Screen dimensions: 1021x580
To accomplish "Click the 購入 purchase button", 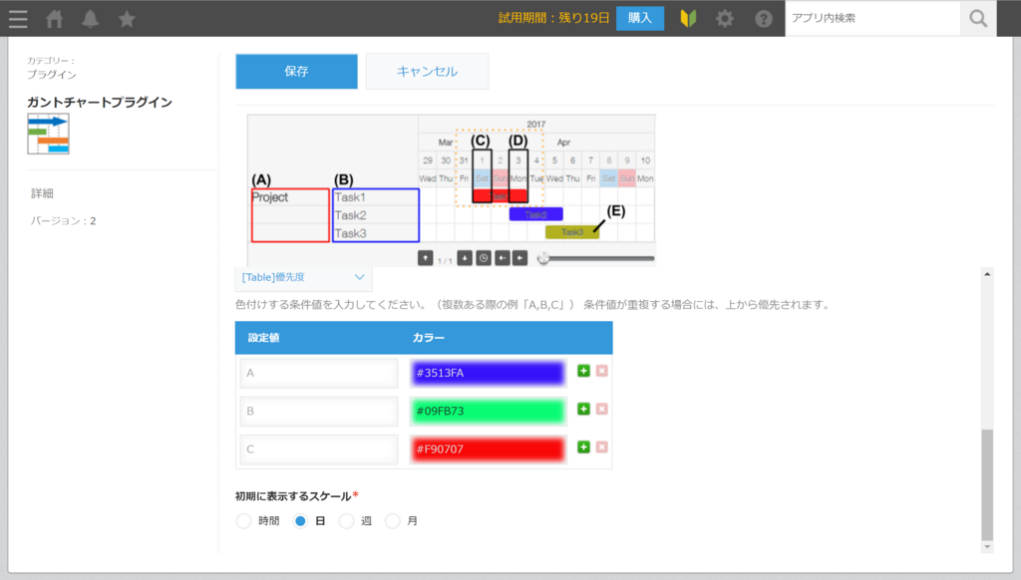I will [639, 18].
